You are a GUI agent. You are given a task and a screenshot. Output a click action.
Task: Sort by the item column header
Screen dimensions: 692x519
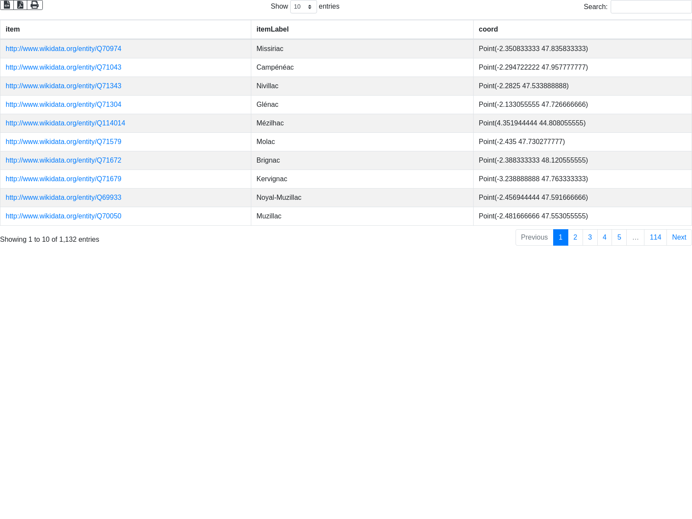pyautogui.click(x=13, y=29)
